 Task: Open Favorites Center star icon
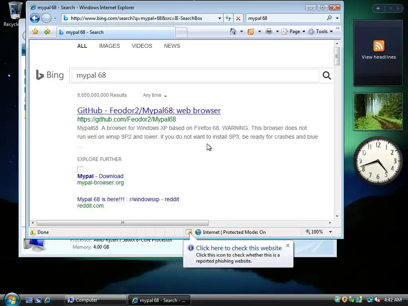(35, 32)
